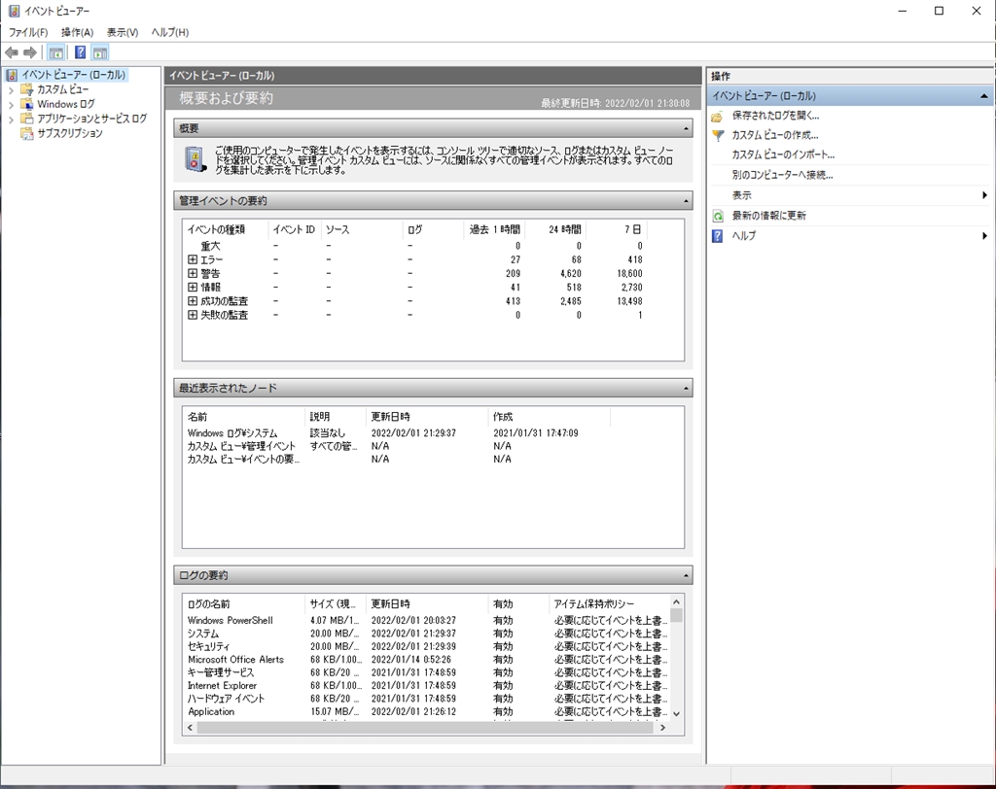This screenshot has width=996, height=789.
Task: Click the open folder icon for 保存されたログを開く
Action: point(718,116)
